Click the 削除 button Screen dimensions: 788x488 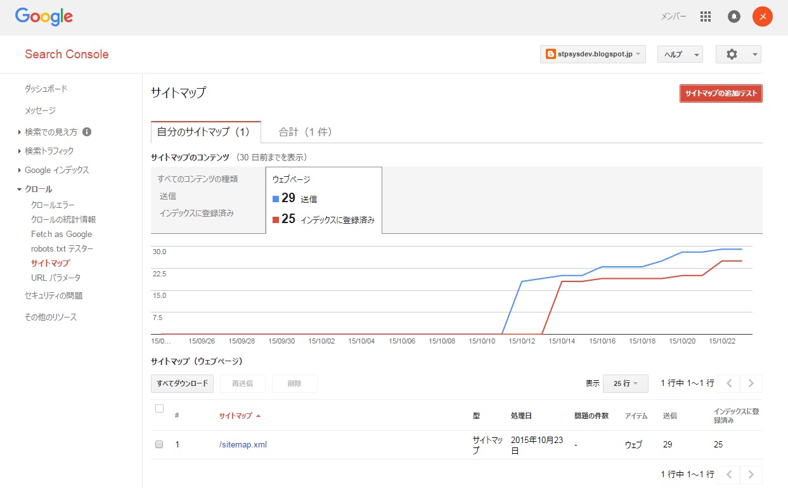(x=294, y=383)
